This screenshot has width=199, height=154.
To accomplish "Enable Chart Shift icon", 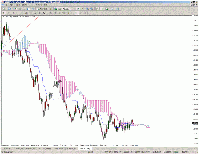I will (x=101, y=9).
